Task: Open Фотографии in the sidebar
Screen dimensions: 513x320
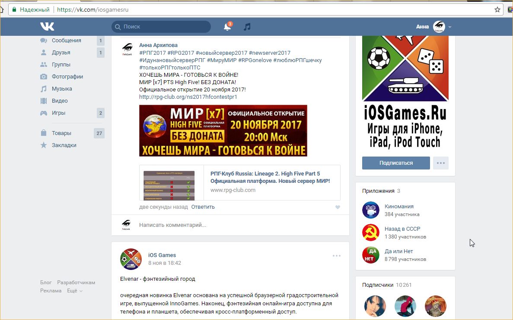Action: 67,77
